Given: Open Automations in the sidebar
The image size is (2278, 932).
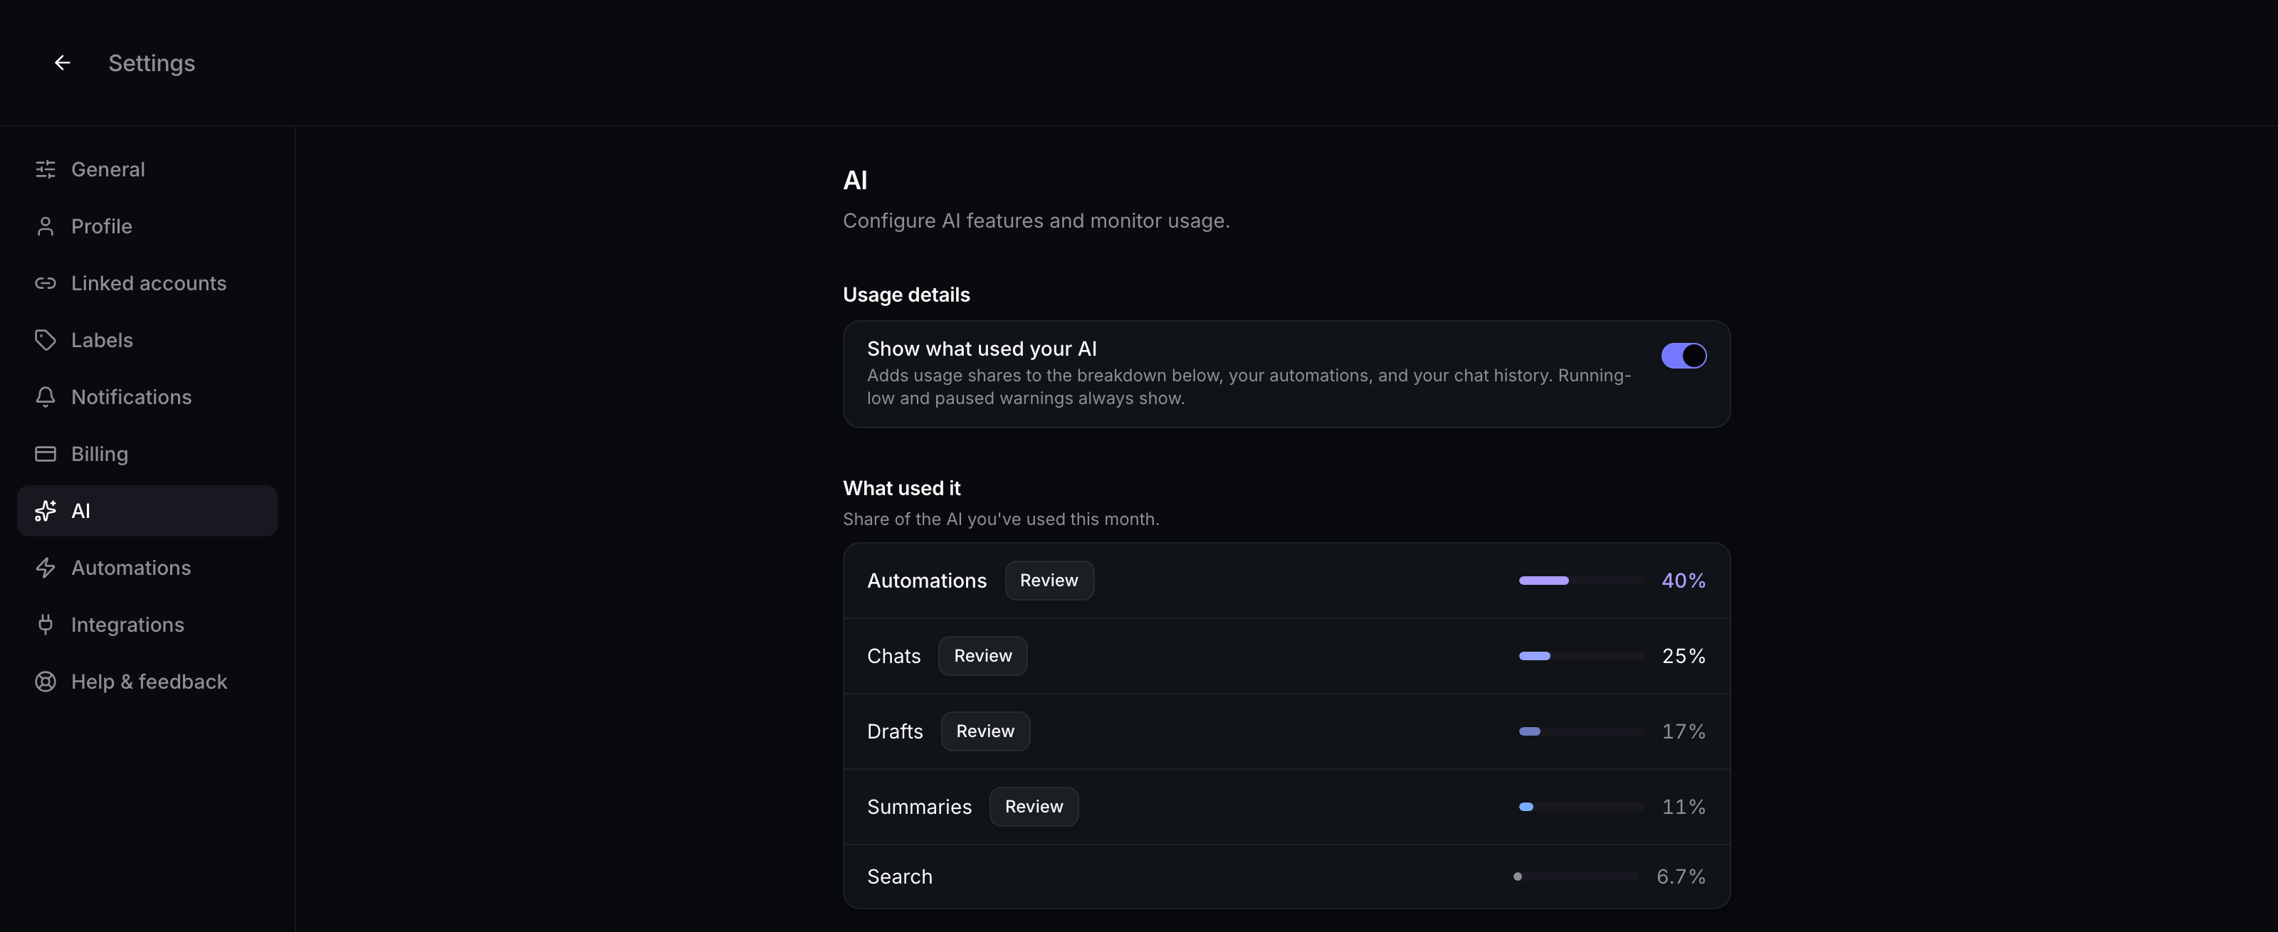Looking at the screenshot, I should (x=147, y=568).
